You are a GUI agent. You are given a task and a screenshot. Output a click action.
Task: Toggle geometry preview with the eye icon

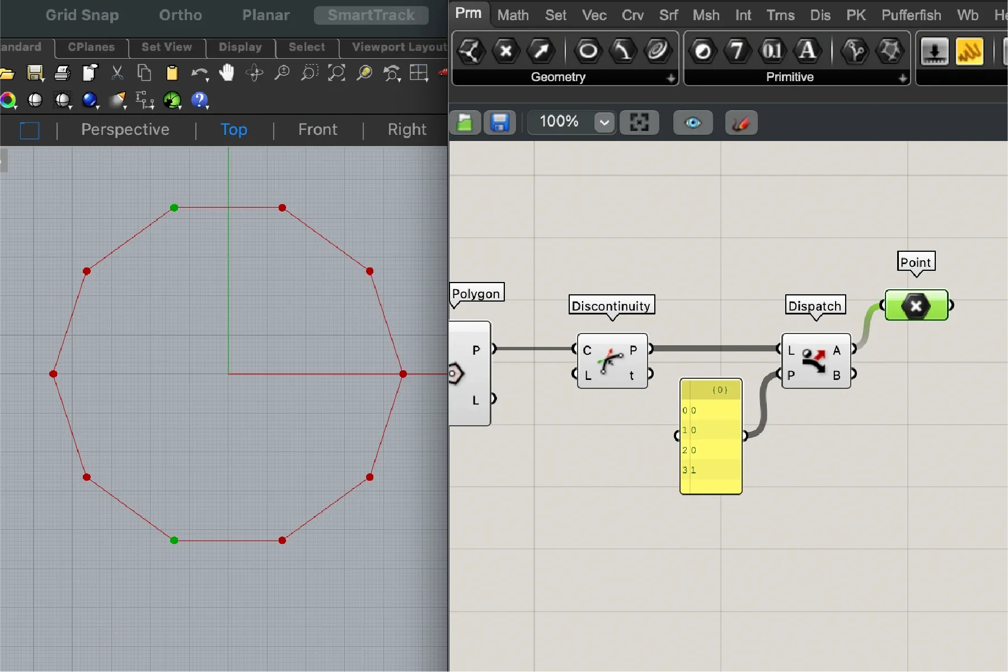692,123
